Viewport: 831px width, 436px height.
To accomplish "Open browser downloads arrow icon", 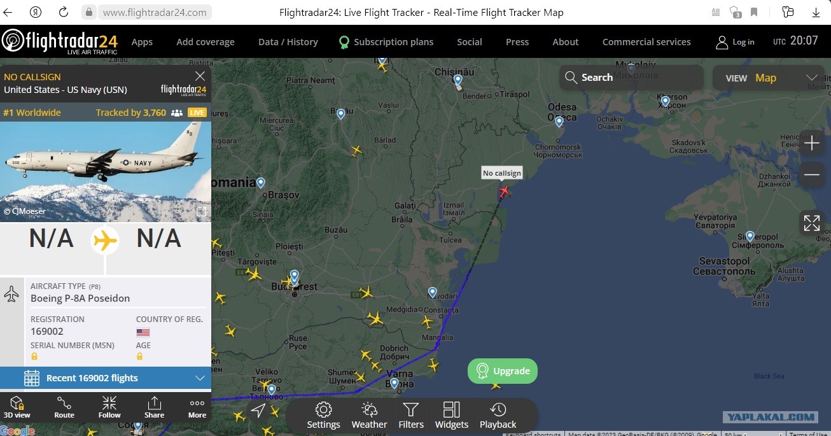I will tap(816, 12).
